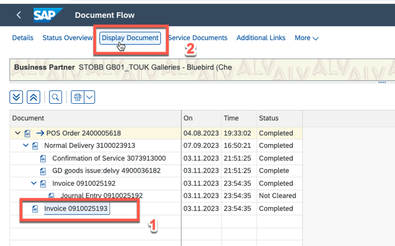Open the Status Overview menu item
The width and height of the screenshot is (395, 246).
(67, 38)
